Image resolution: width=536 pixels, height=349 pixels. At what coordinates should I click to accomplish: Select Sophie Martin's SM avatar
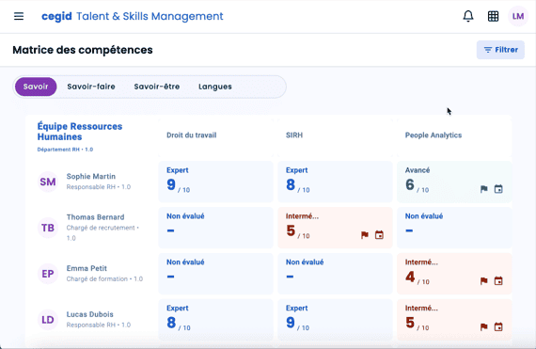point(48,182)
